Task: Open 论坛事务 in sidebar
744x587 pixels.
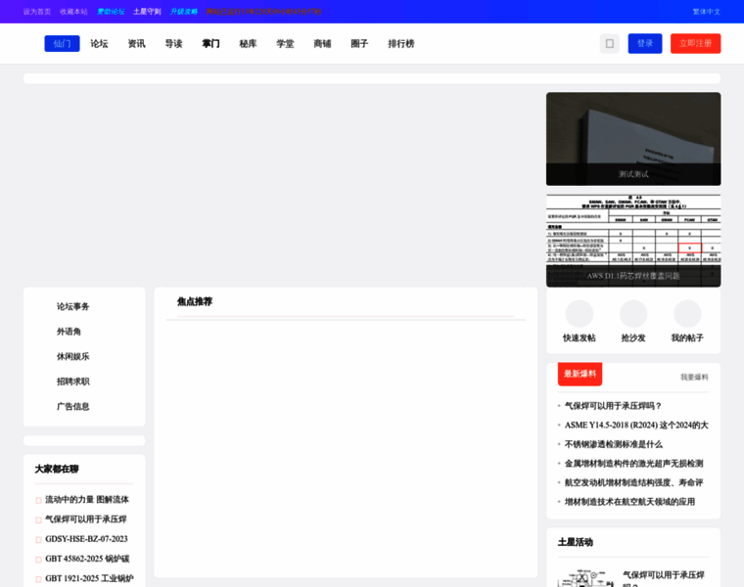Action: coord(72,307)
